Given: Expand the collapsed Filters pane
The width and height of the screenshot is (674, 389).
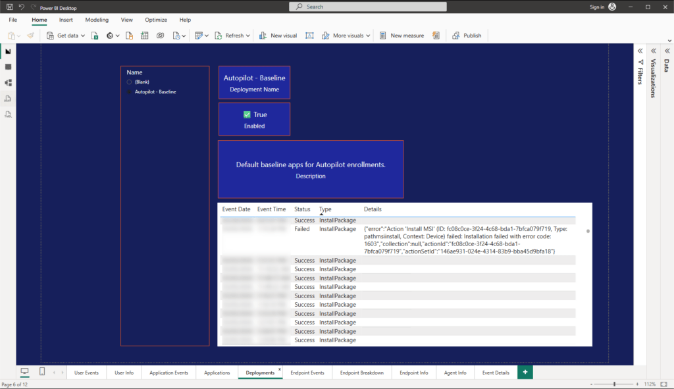Looking at the screenshot, I should 639,49.
